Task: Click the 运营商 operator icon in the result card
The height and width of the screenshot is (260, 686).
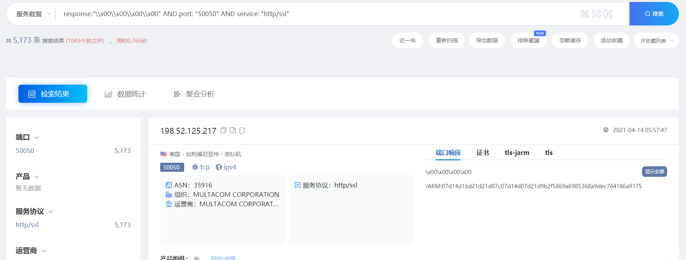Action: pyautogui.click(x=169, y=204)
